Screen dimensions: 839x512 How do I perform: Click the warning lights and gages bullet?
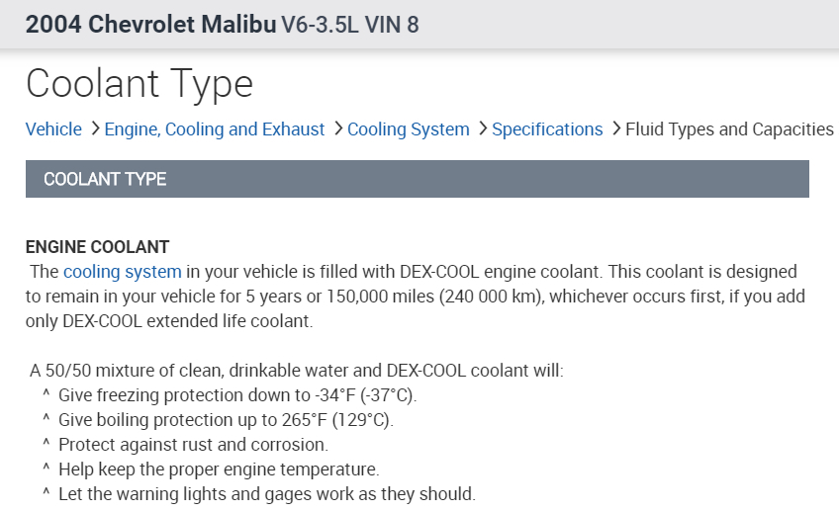tap(267, 493)
